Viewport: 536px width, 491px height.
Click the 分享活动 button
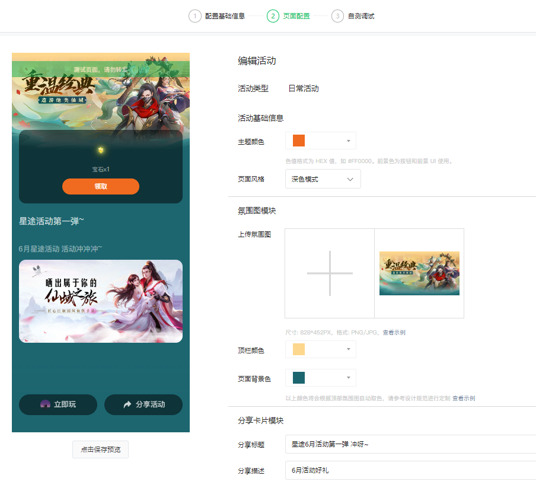(x=143, y=404)
